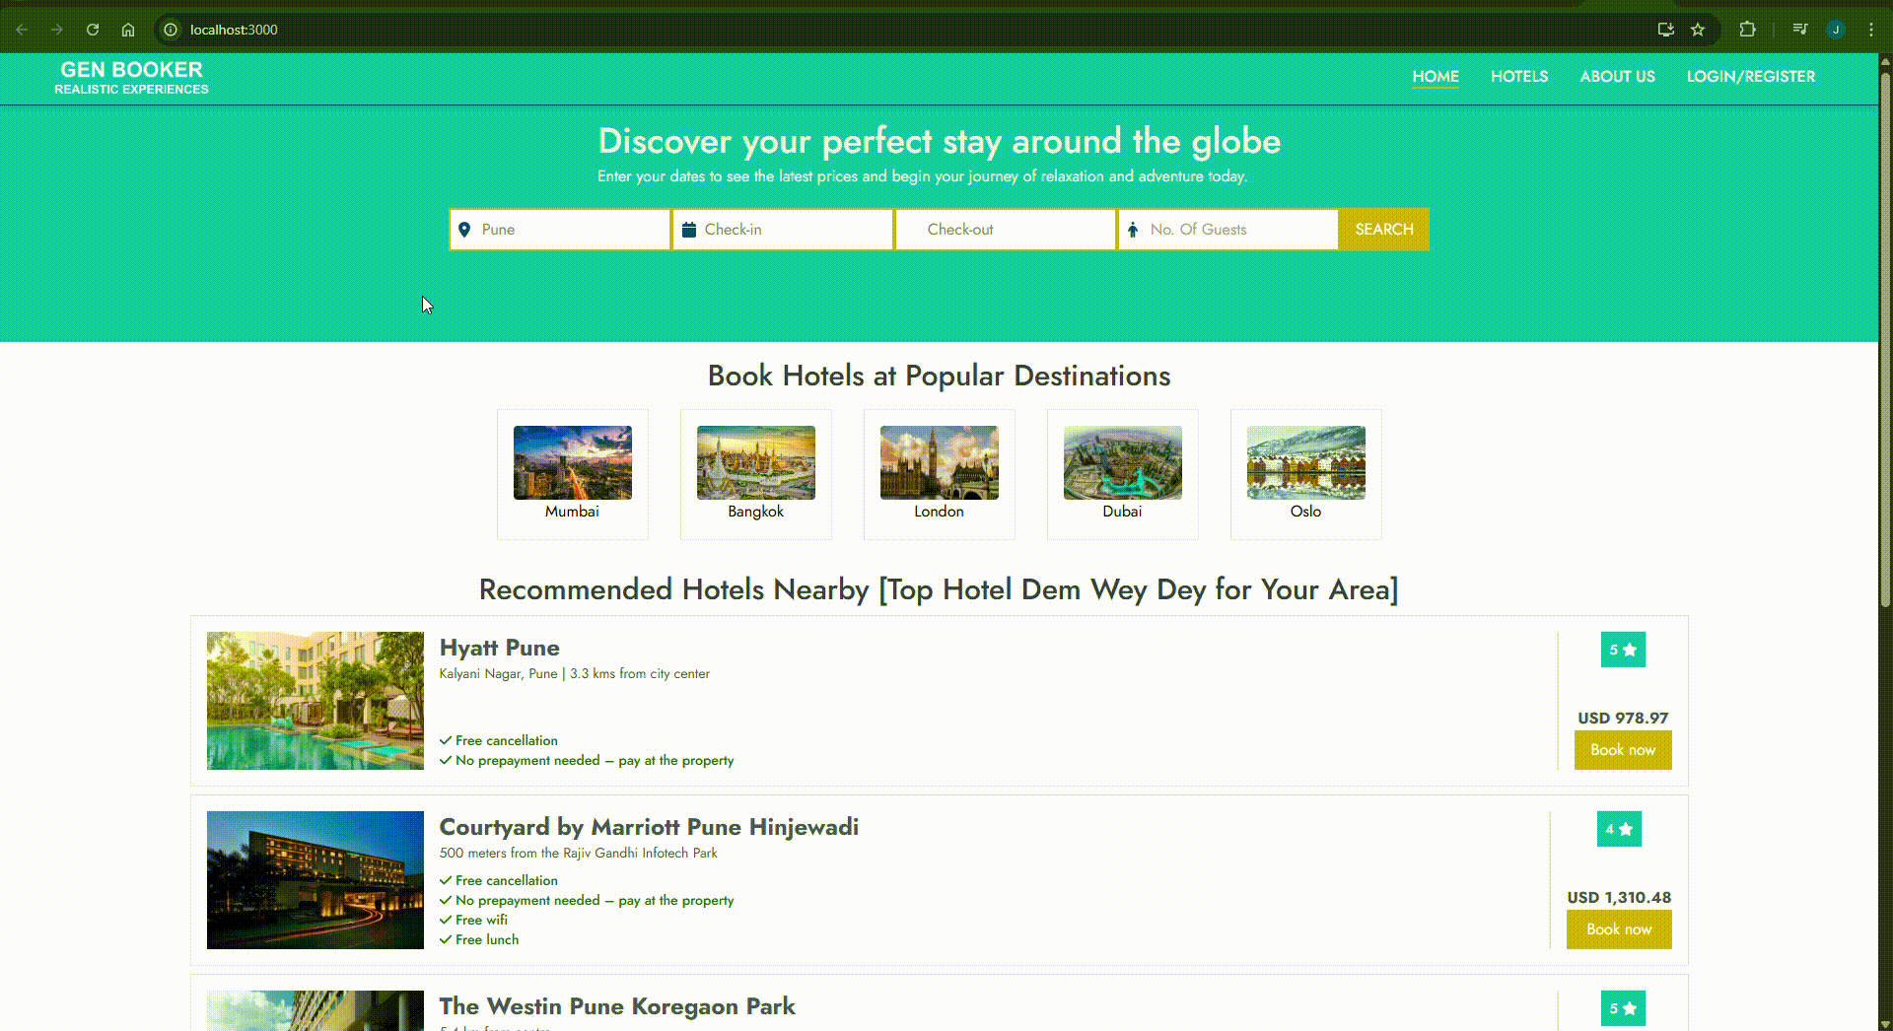Click the location pin icon in destination field
The height and width of the screenshot is (1031, 1893).
(x=464, y=230)
